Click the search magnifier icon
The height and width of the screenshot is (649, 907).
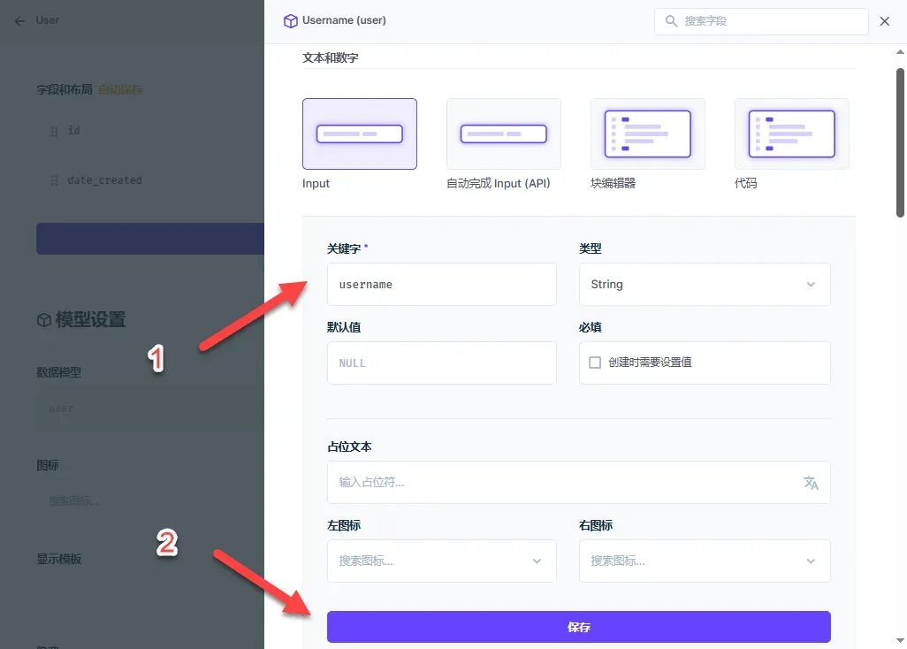point(670,21)
